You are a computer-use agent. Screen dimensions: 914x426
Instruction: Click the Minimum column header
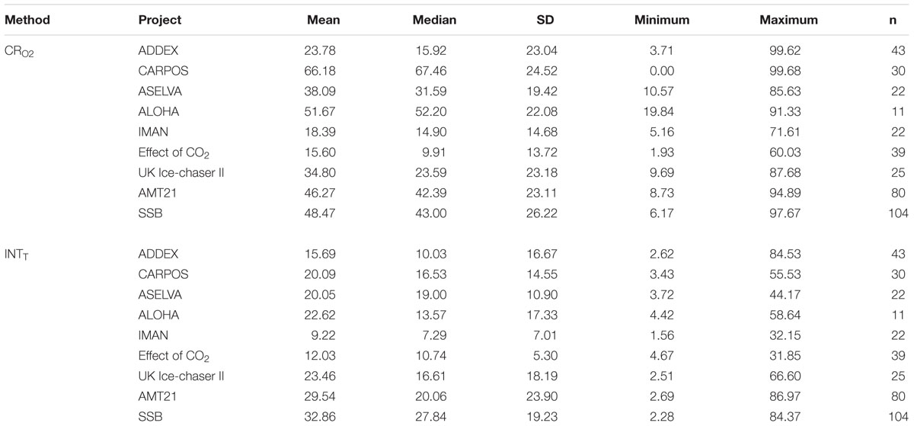[x=661, y=21]
